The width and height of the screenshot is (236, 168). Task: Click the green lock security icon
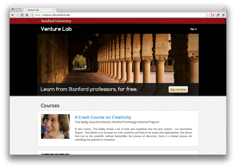click(32, 15)
